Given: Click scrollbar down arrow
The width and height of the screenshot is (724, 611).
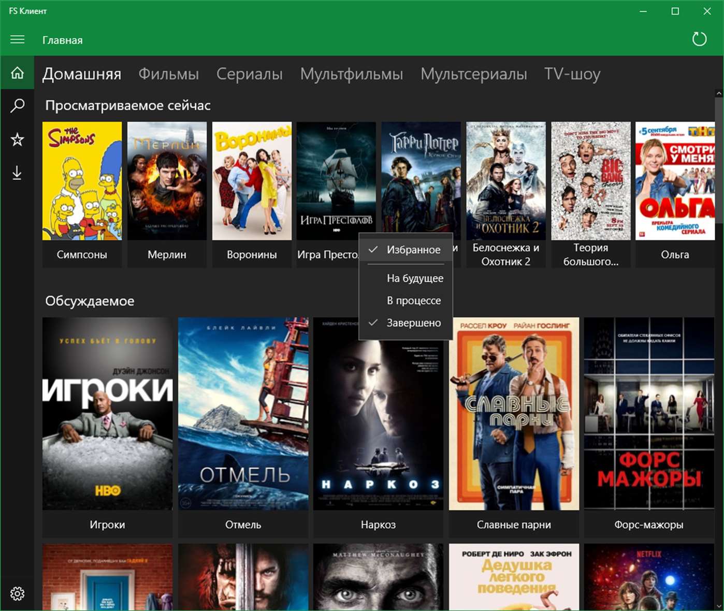Looking at the screenshot, I should coord(719,606).
